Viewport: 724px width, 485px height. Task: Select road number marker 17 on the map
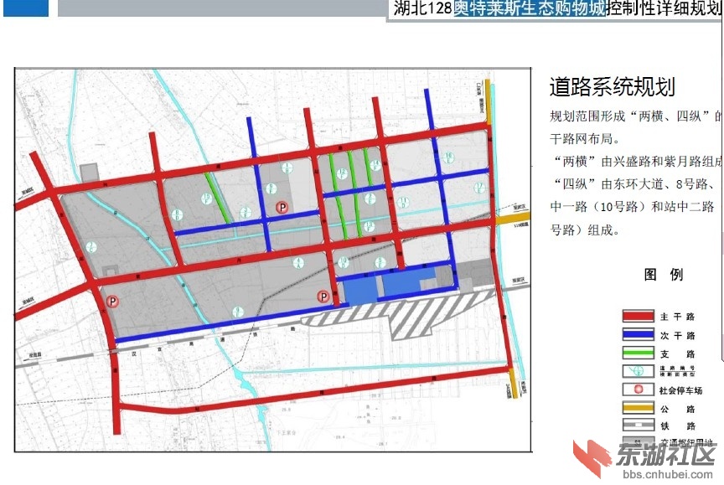point(480,188)
